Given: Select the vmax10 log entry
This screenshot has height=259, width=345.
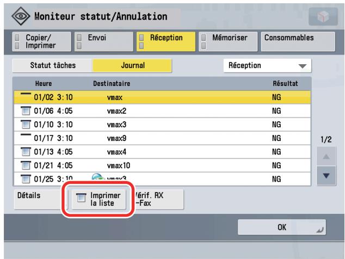Looking at the screenshot, I should (162, 165).
